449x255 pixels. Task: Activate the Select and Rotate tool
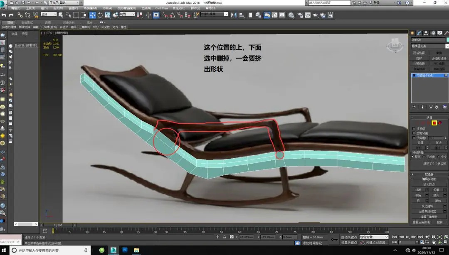click(x=100, y=15)
